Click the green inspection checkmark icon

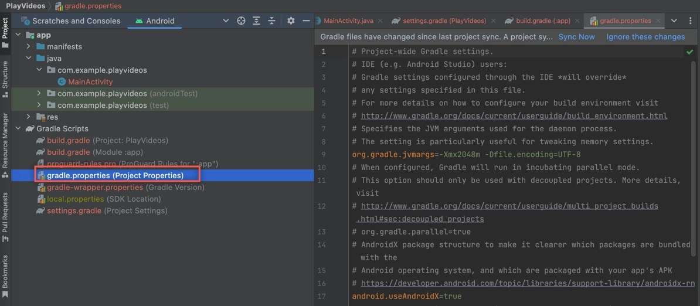tap(690, 52)
